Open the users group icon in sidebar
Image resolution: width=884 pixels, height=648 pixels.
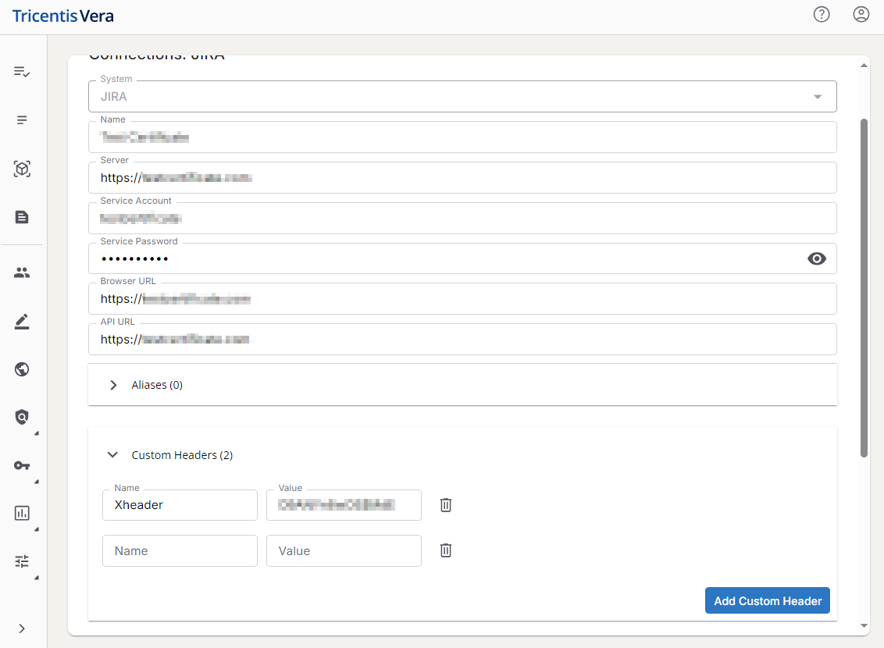click(22, 272)
